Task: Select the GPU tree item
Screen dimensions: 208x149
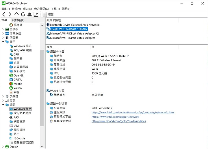Action: [x=14, y=54]
